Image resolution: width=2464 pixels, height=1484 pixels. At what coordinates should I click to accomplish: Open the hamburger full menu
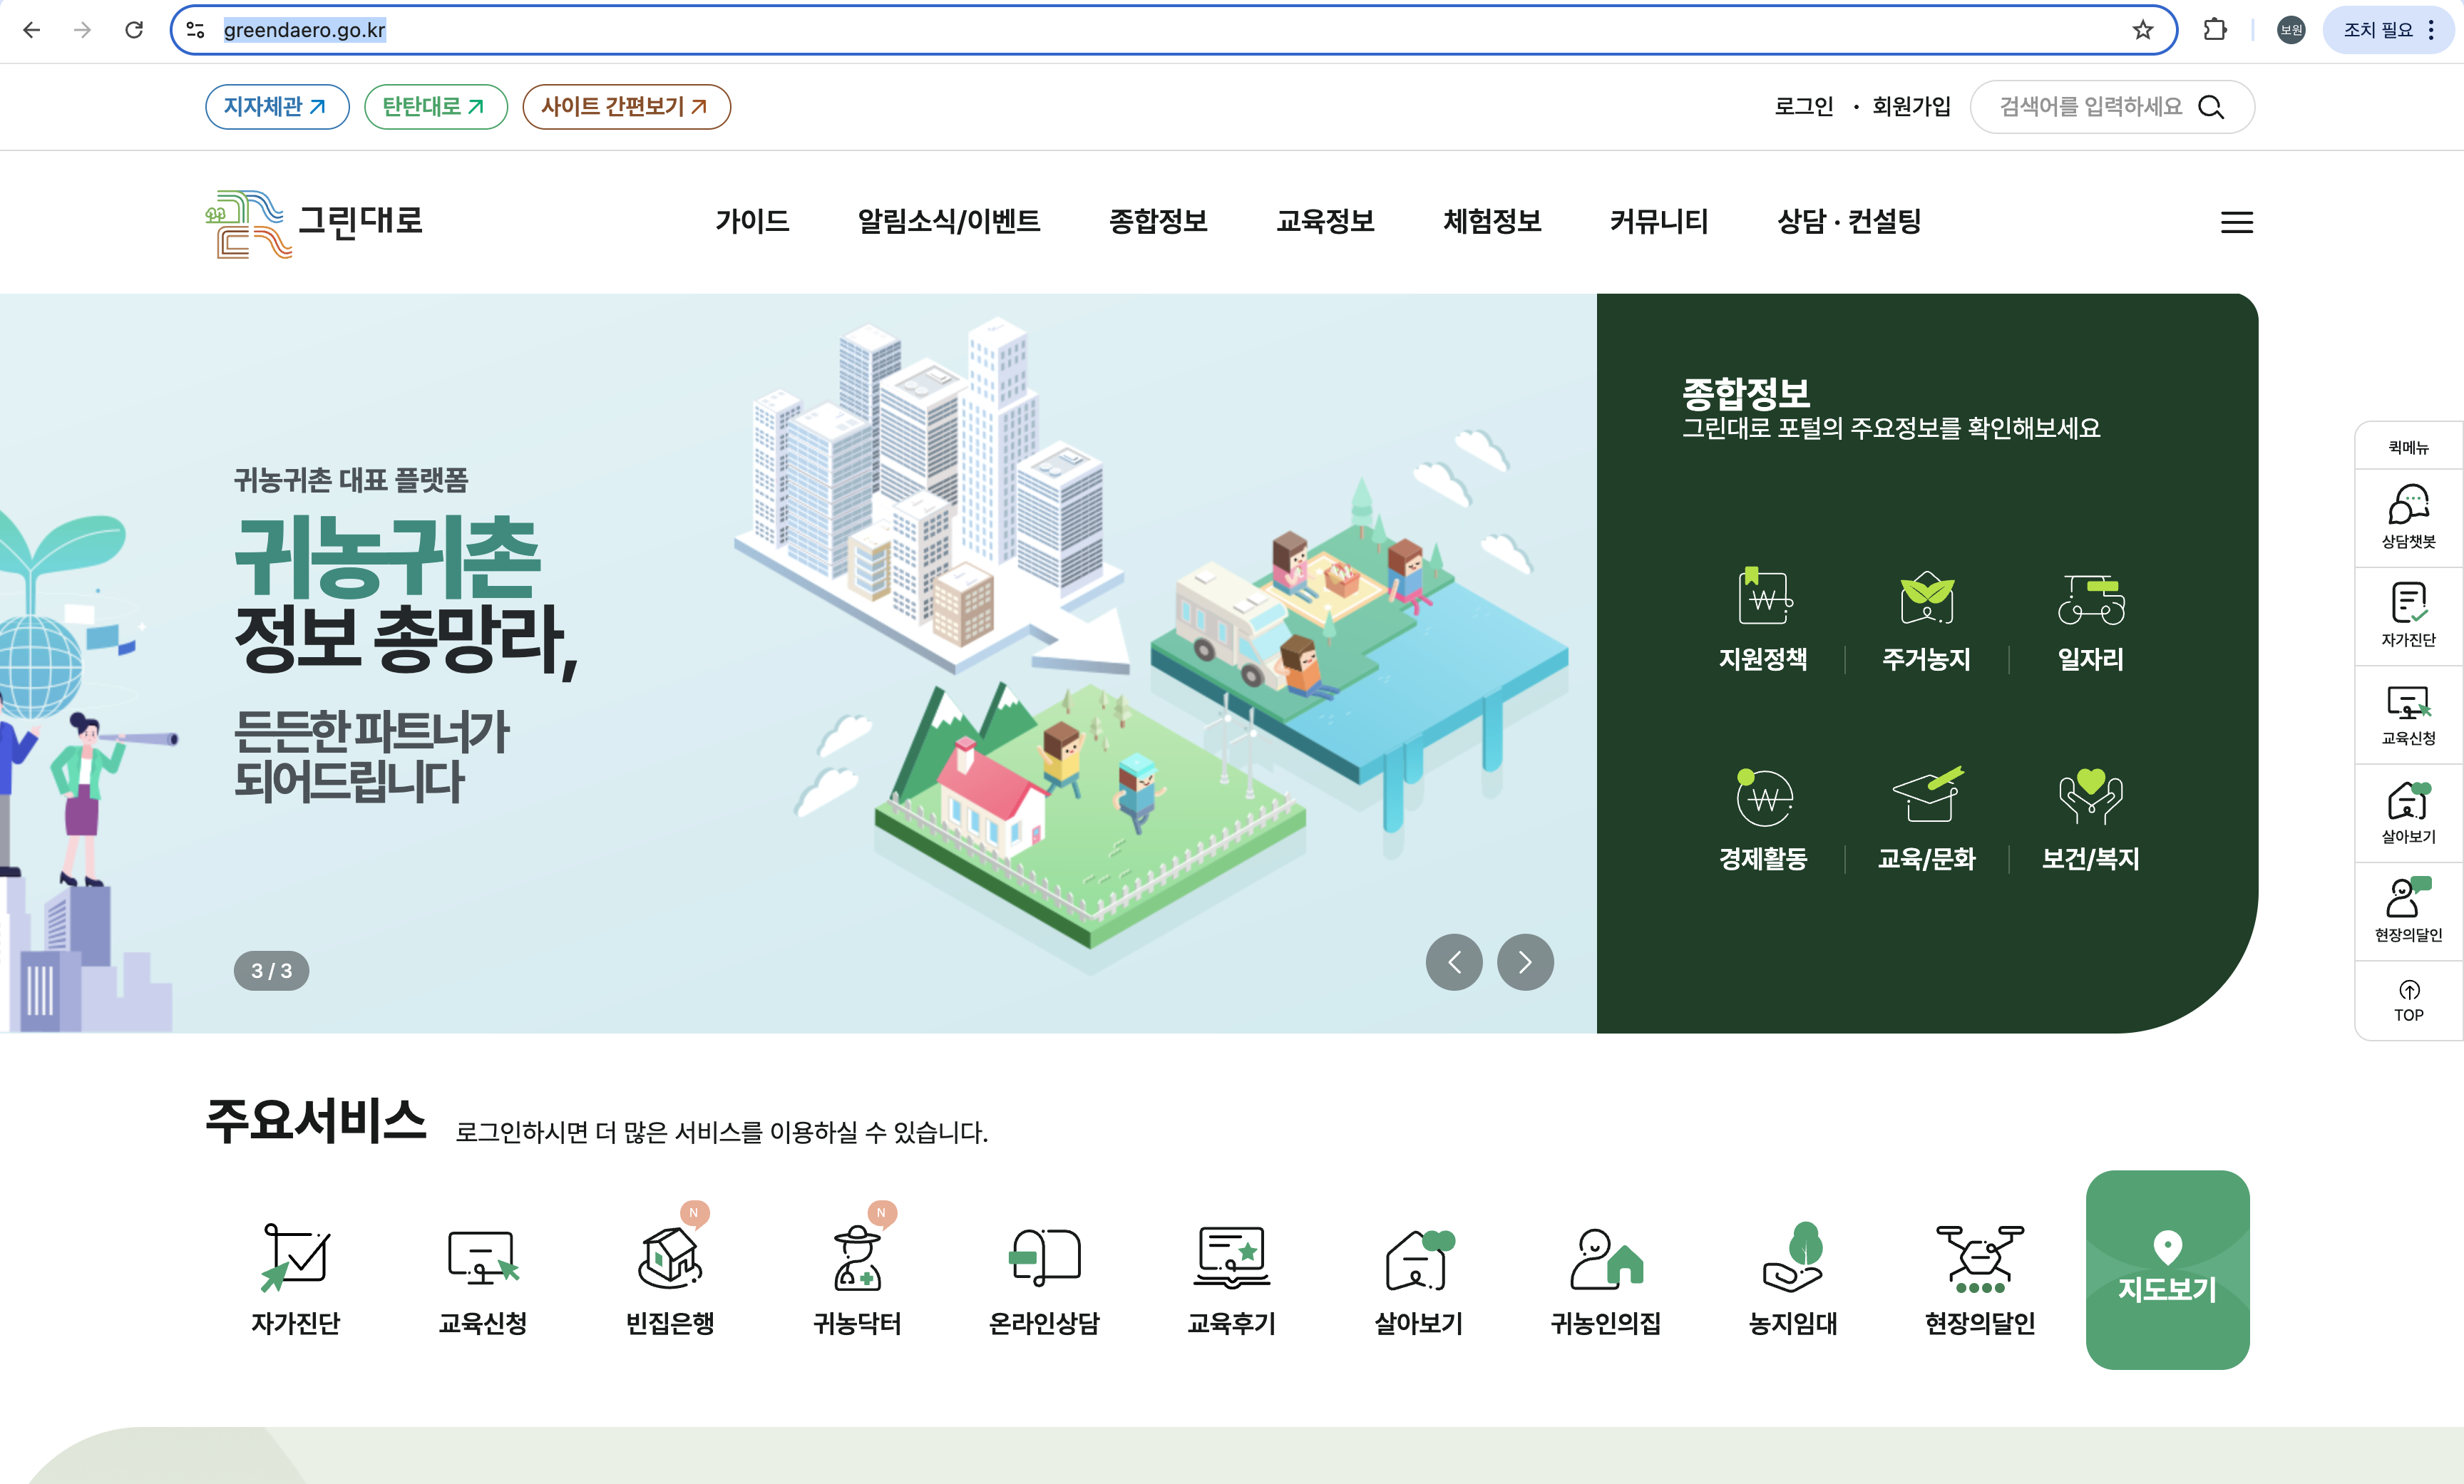pos(2237,222)
